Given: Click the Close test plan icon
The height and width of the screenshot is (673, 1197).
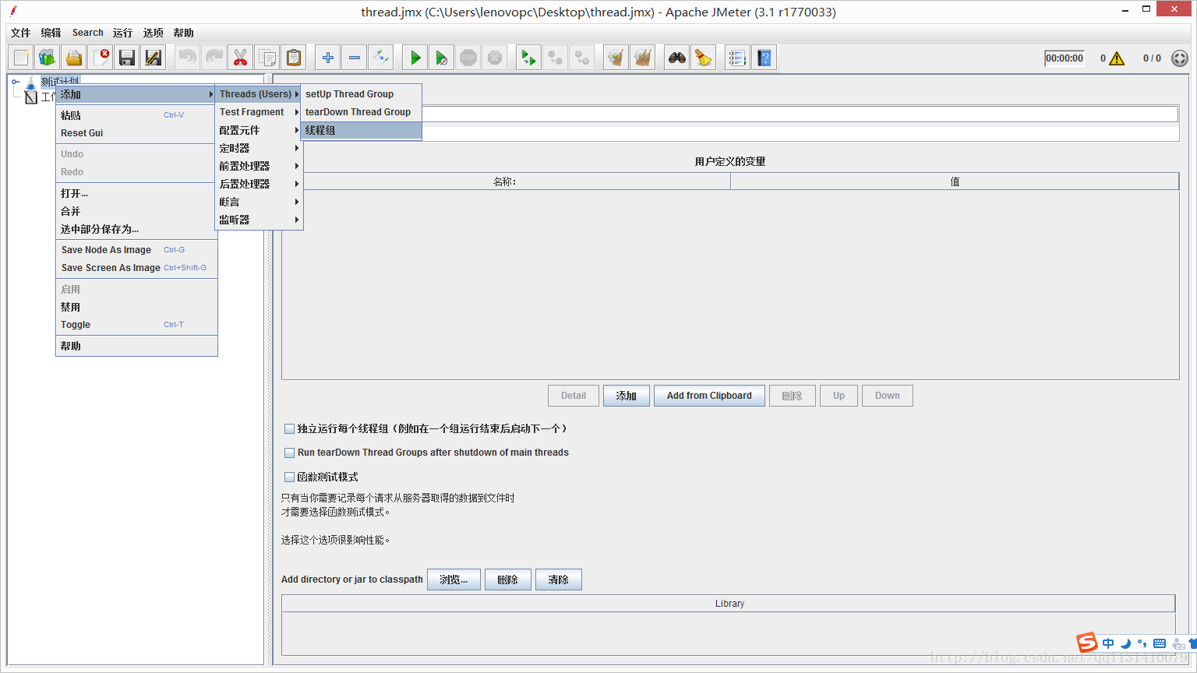Looking at the screenshot, I should pos(101,58).
